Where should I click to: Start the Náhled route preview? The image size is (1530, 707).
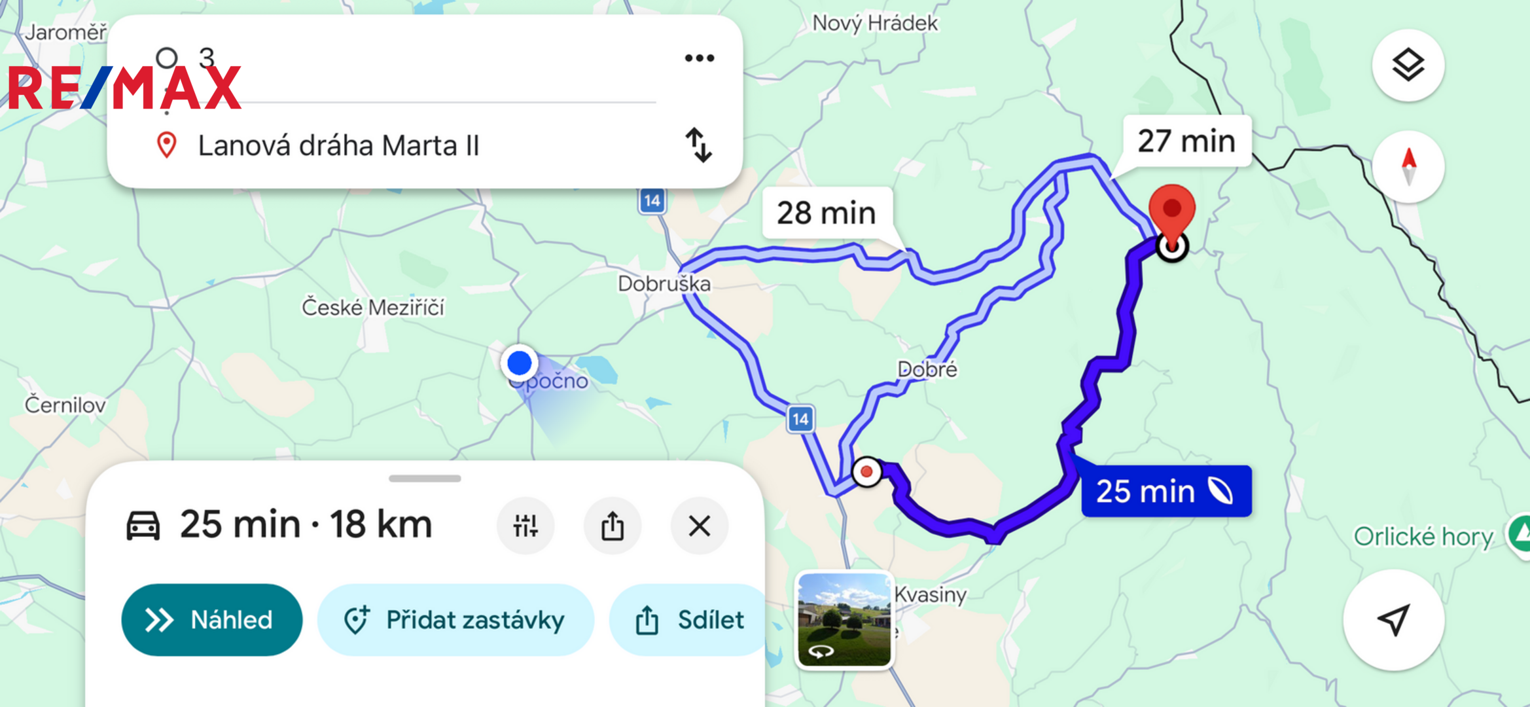point(212,619)
